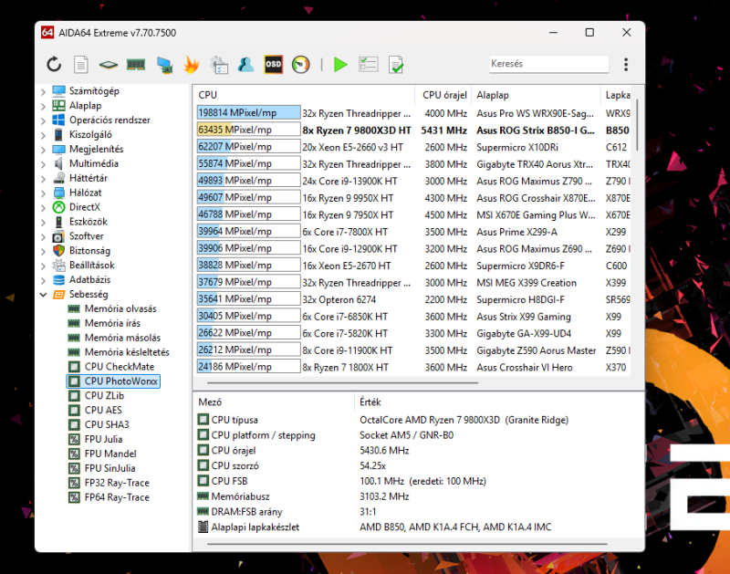Click the CPU chip toolbar icon

click(108, 64)
